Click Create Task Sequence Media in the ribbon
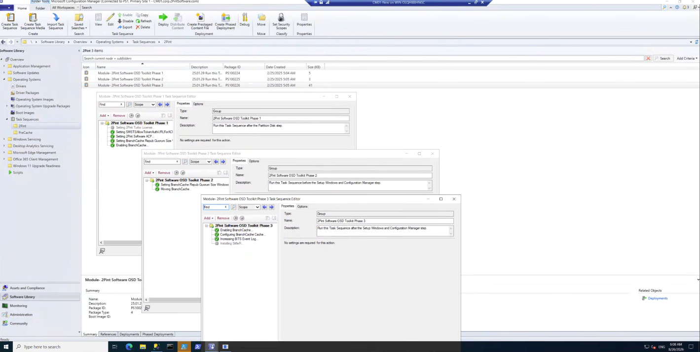The height and width of the screenshot is (352, 700). point(33,21)
